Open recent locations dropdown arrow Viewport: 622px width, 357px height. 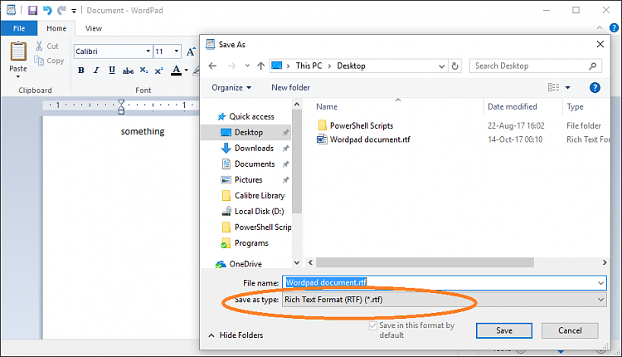(247, 66)
